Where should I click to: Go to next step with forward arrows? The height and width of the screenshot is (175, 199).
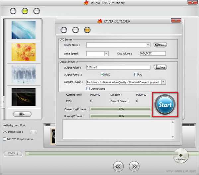click(134, 166)
